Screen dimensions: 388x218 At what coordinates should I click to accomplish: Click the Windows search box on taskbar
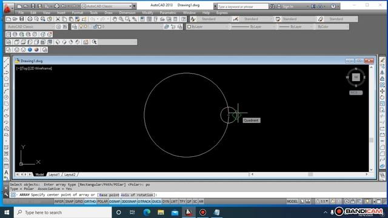(63, 213)
